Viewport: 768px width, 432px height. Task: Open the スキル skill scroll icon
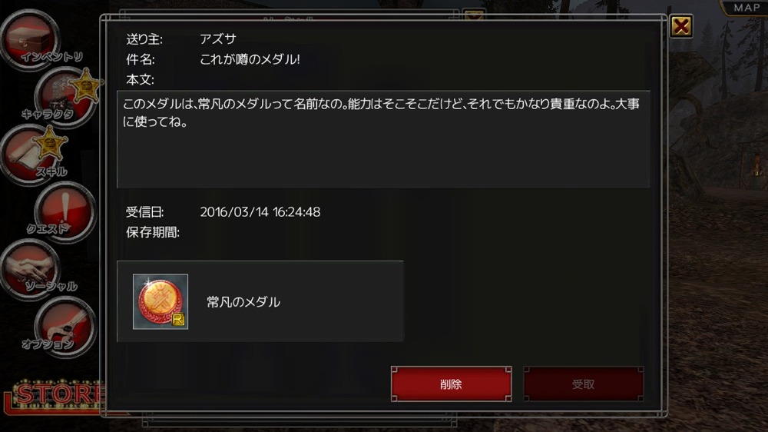[x=31, y=154]
